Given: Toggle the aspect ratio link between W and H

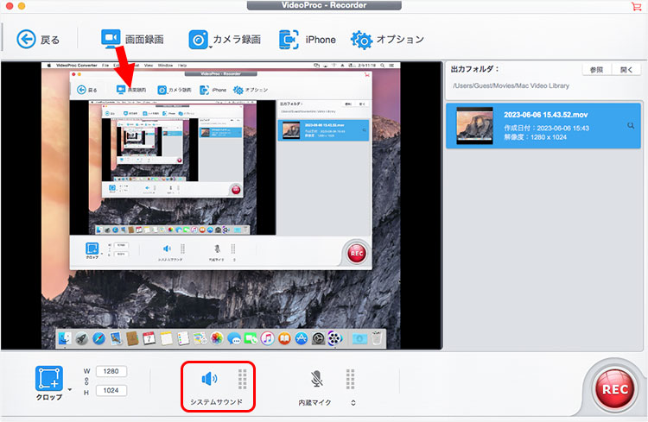Looking at the screenshot, I should coord(86,381).
